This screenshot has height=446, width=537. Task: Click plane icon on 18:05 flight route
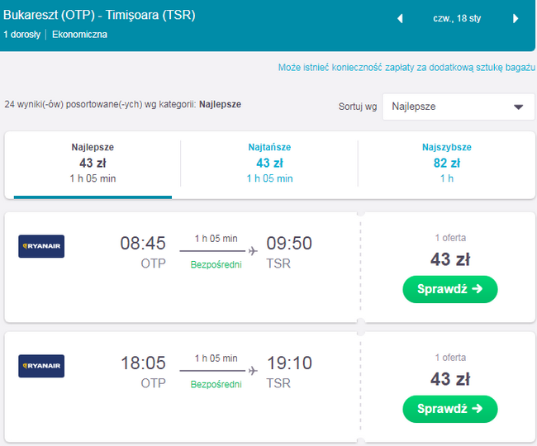[x=252, y=370]
